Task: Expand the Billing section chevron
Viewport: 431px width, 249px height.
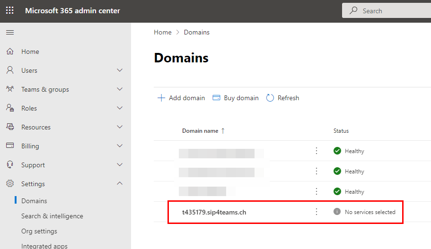Action: coord(120,146)
